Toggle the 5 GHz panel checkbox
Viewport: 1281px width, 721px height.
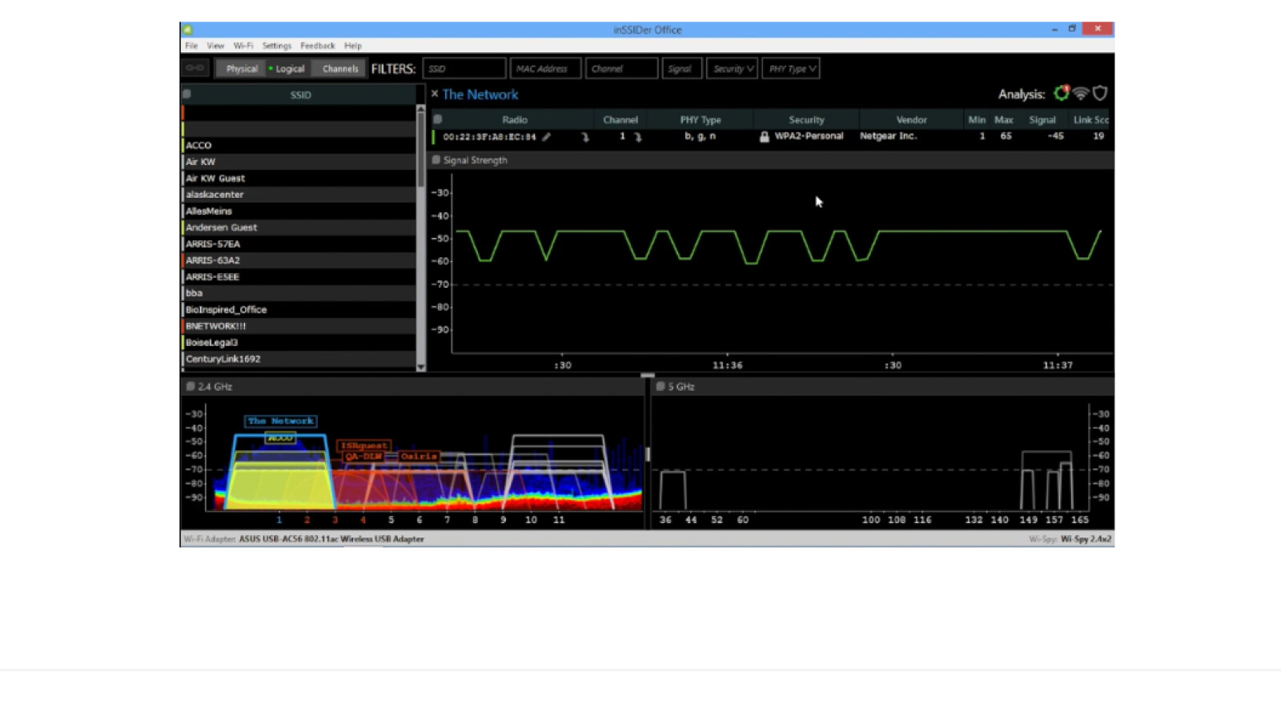(661, 386)
